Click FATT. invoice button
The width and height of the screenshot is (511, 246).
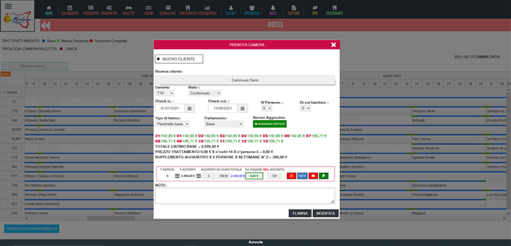[x=302, y=176]
